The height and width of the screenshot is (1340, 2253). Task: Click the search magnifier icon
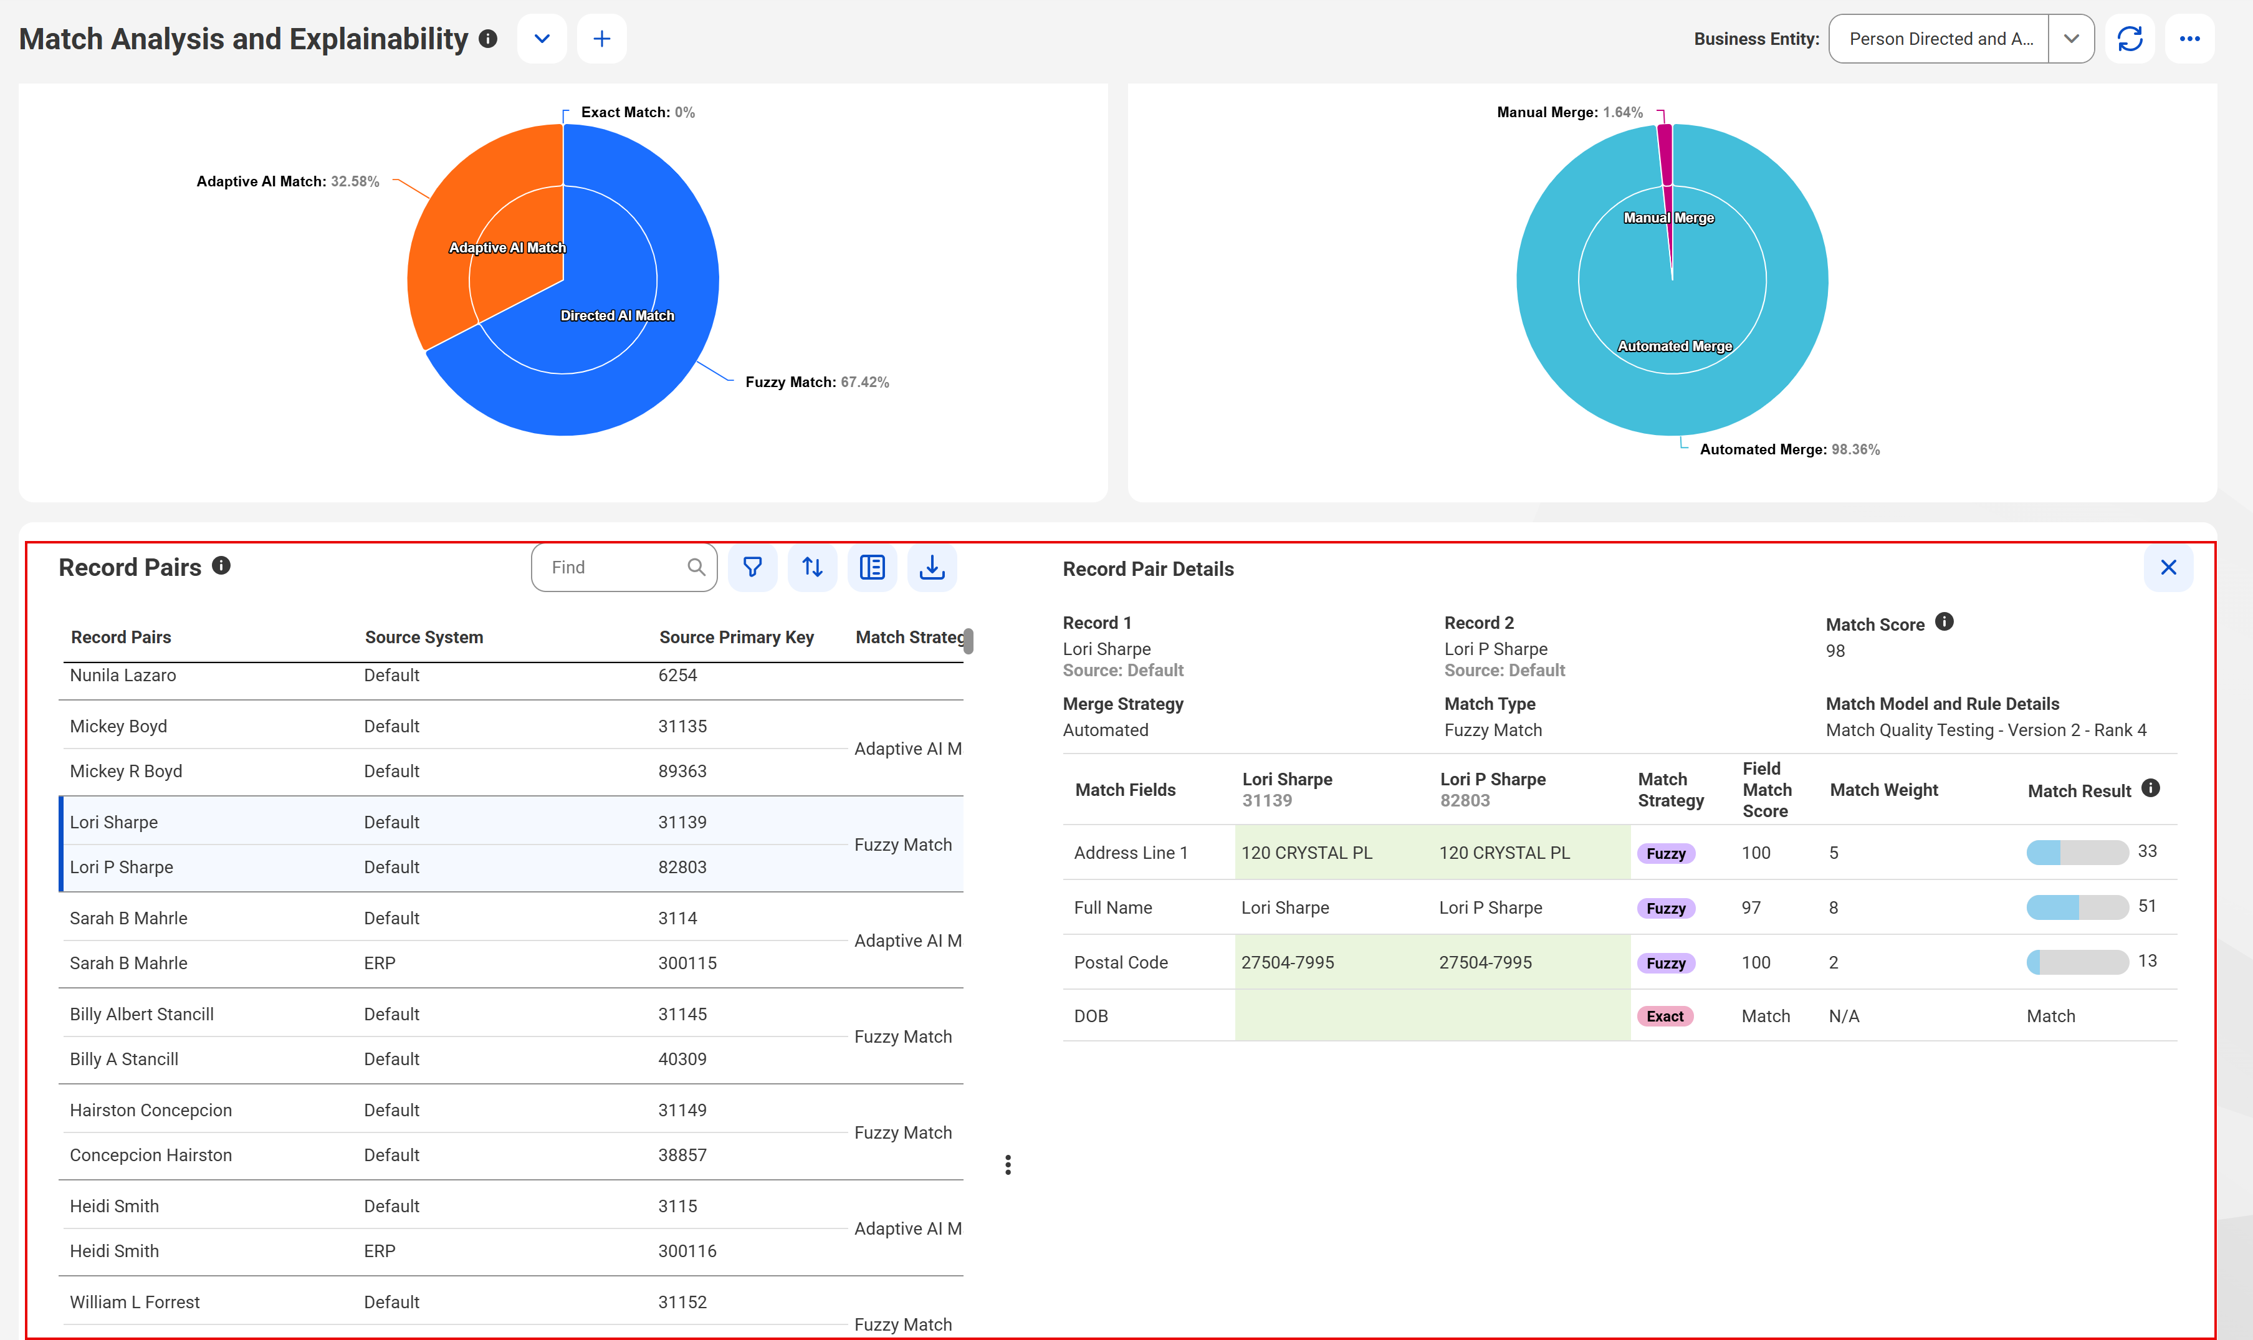(696, 567)
